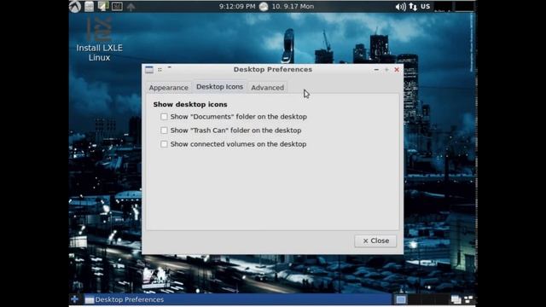Click the US keyboard layout indicator
Image resolution: width=546 pixels, height=307 pixels.
tap(425, 7)
